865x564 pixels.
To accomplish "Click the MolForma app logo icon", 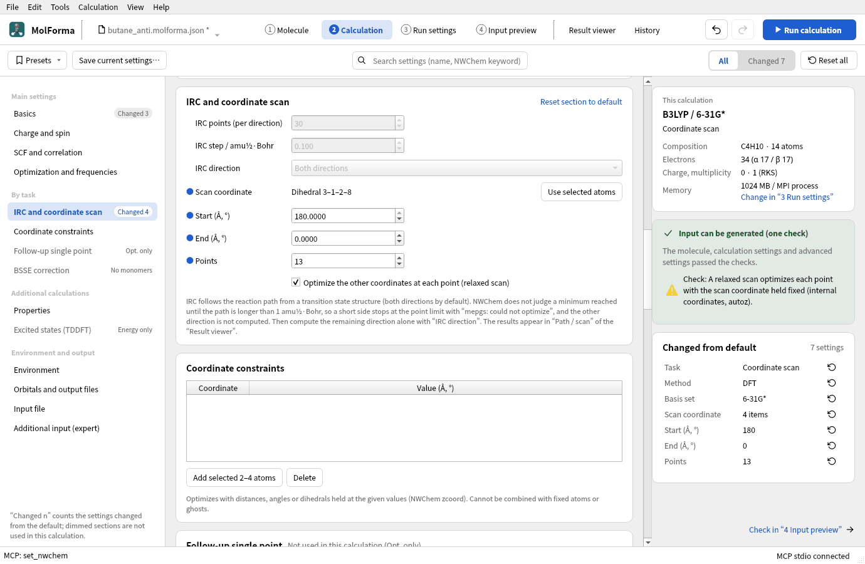I will click(x=17, y=29).
